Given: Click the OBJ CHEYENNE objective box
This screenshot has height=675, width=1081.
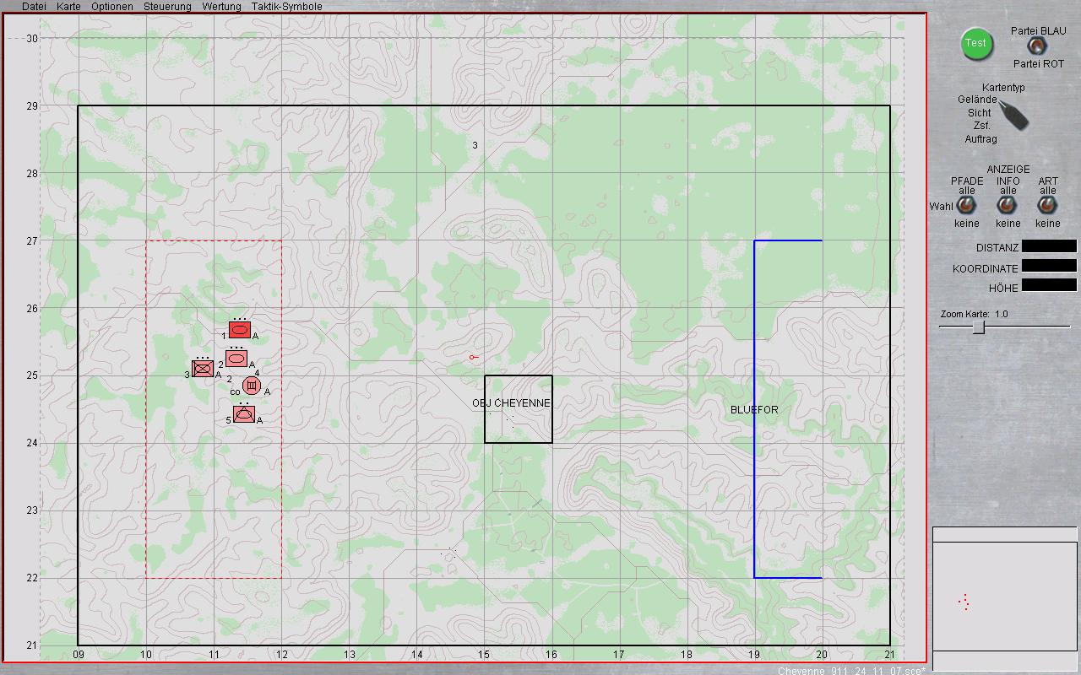Looking at the screenshot, I should (519, 409).
